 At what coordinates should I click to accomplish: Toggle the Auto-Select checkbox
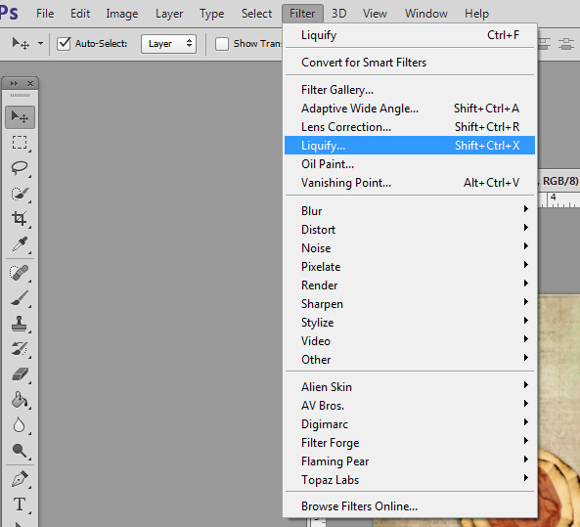click(64, 44)
